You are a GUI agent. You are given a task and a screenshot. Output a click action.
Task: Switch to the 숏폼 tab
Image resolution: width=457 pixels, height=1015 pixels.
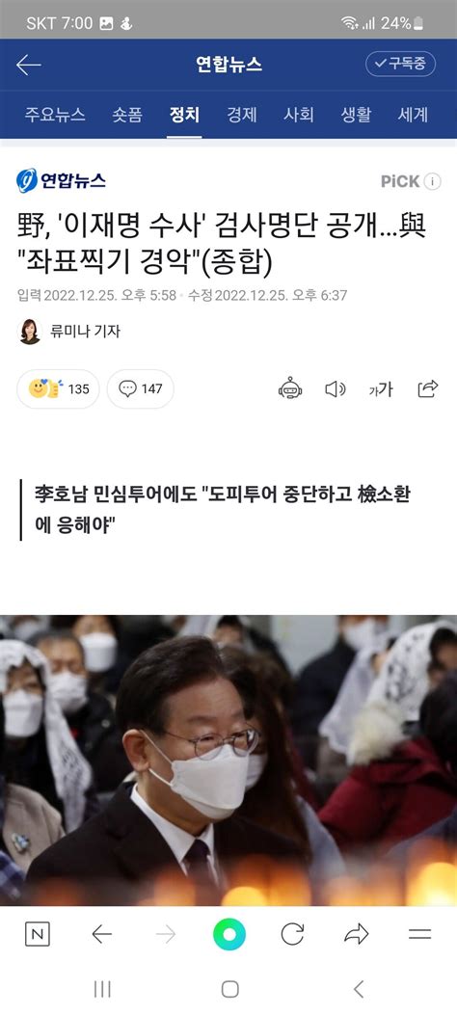127,116
